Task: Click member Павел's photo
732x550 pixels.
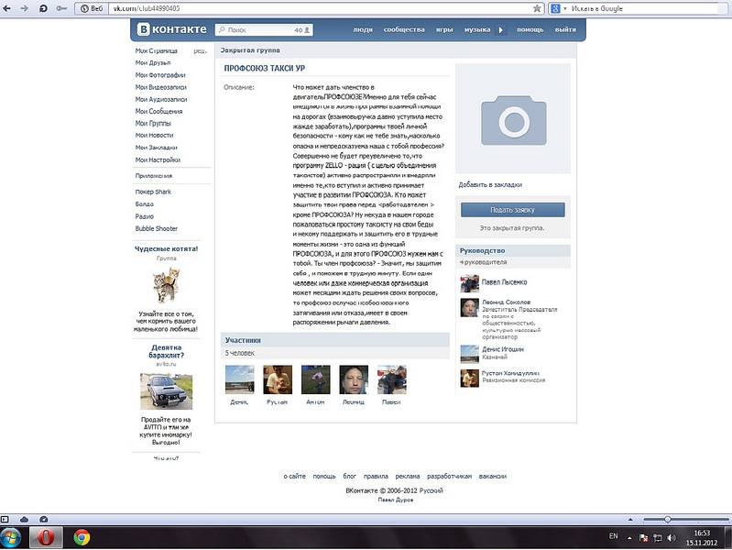Action: pos(392,379)
